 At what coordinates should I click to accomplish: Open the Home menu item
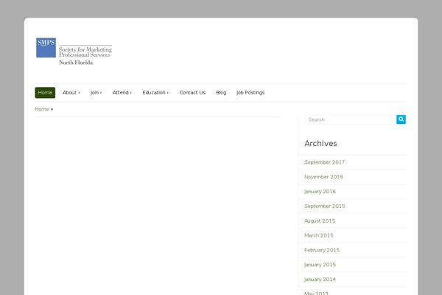[x=45, y=93]
